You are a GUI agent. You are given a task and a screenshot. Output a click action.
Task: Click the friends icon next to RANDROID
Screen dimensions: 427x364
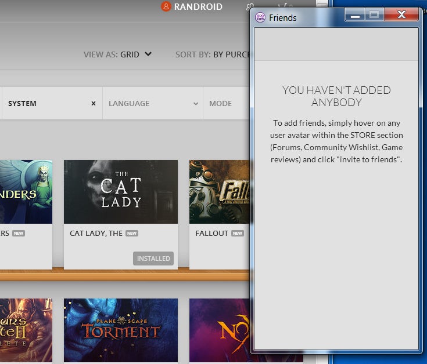point(250,8)
